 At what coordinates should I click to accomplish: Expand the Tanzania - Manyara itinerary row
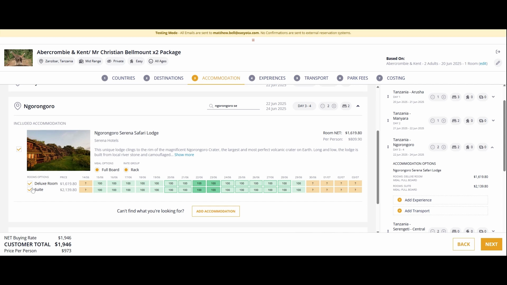tap(493, 121)
